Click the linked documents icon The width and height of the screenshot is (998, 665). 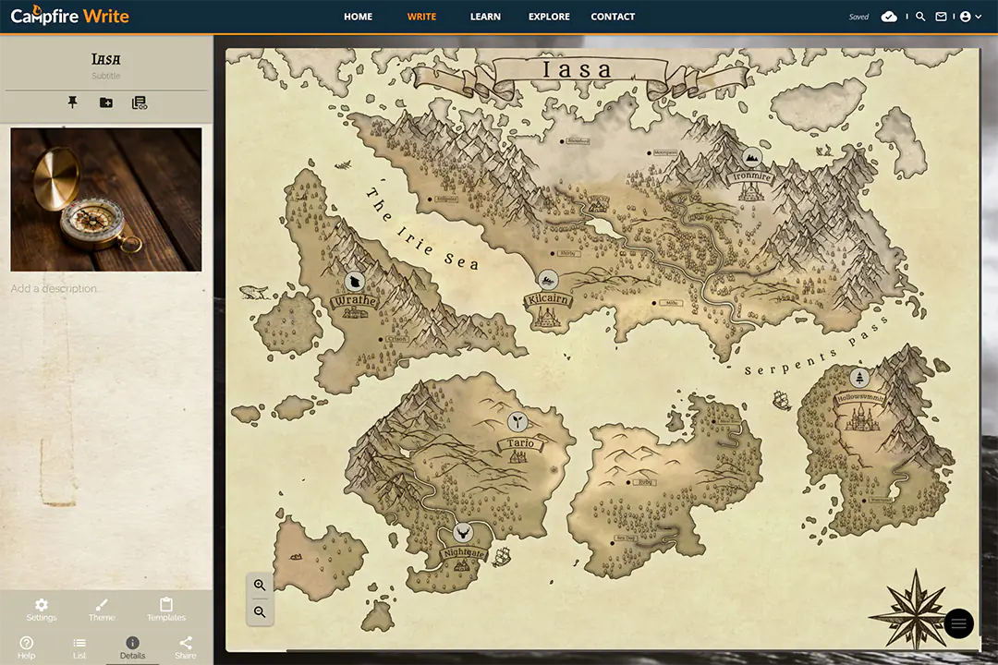click(140, 103)
